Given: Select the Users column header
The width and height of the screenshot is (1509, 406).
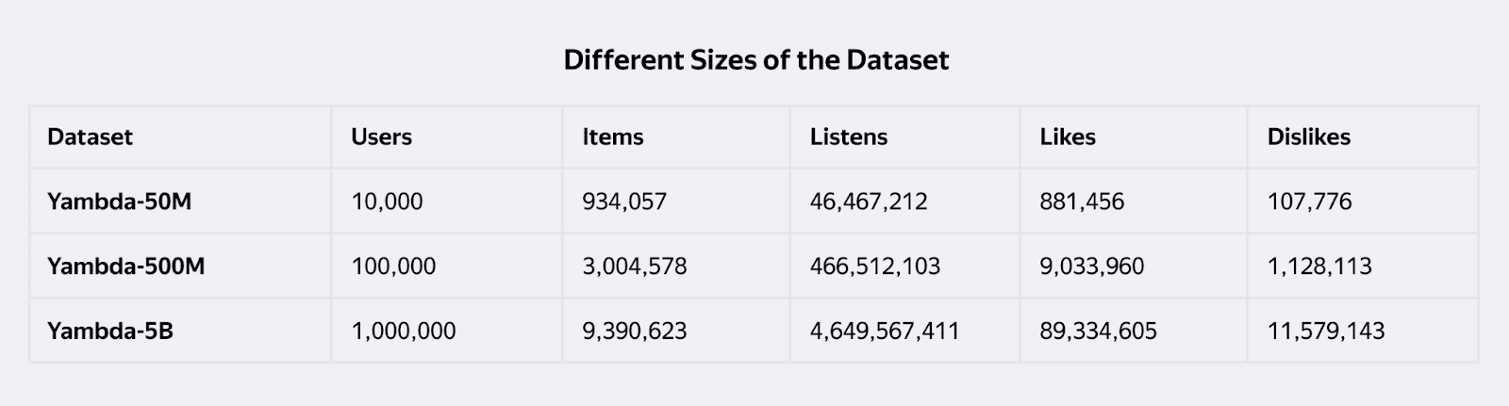Looking at the screenshot, I should 381,137.
